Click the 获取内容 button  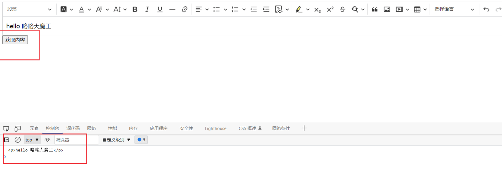point(15,40)
